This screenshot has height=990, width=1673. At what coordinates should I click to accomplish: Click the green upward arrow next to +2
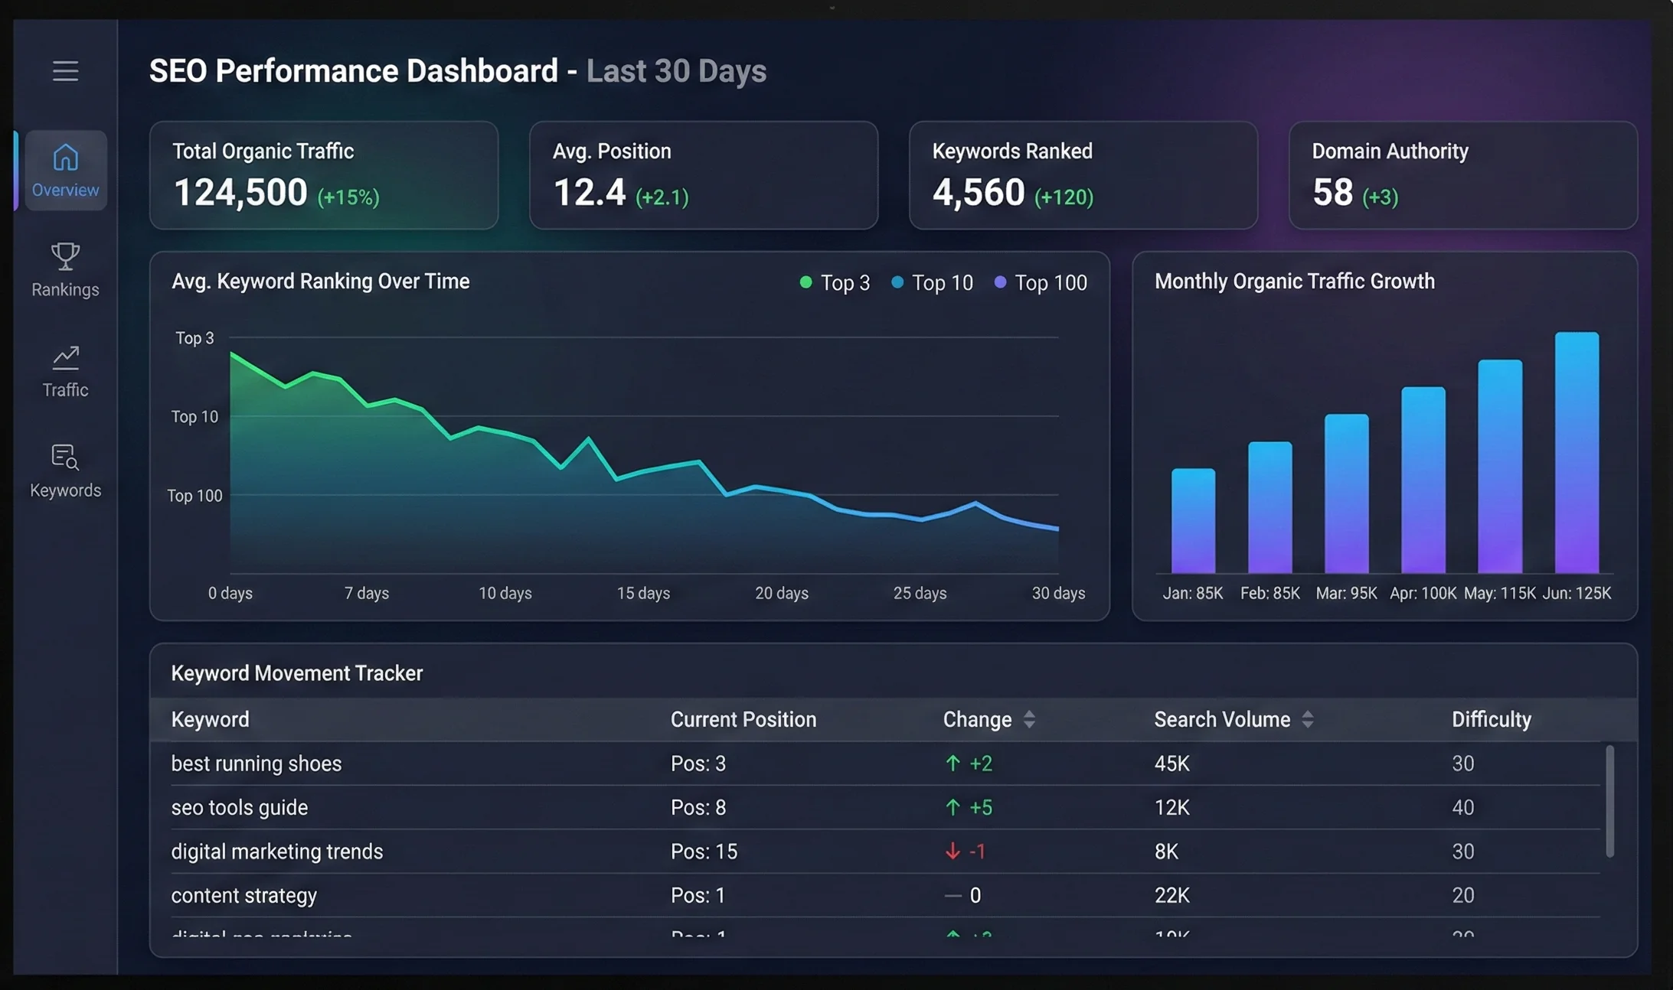(x=952, y=763)
